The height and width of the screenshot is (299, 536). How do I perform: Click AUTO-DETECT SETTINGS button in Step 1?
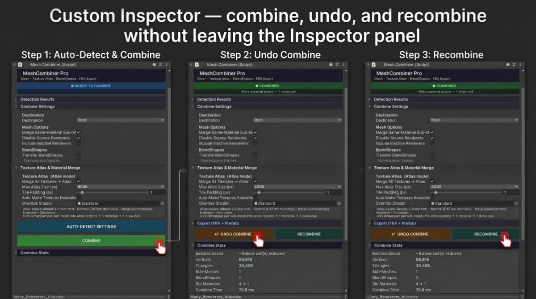(91, 227)
